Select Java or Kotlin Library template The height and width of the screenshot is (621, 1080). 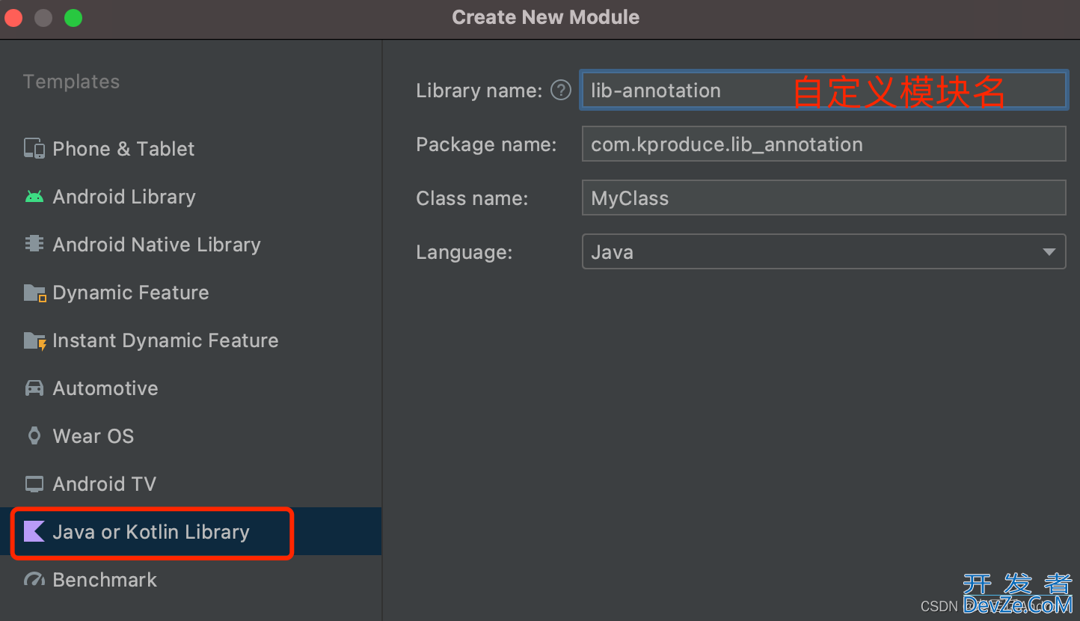coord(151,532)
